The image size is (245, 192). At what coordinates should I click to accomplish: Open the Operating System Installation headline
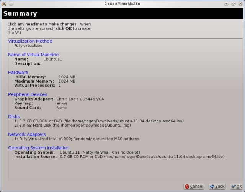pyautogui.click(x=39, y=148)
